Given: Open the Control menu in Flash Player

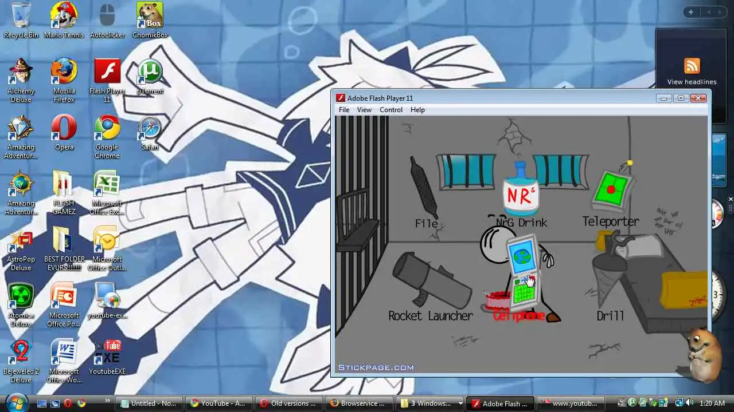Looking at the screenshot, I should [391, 110].
